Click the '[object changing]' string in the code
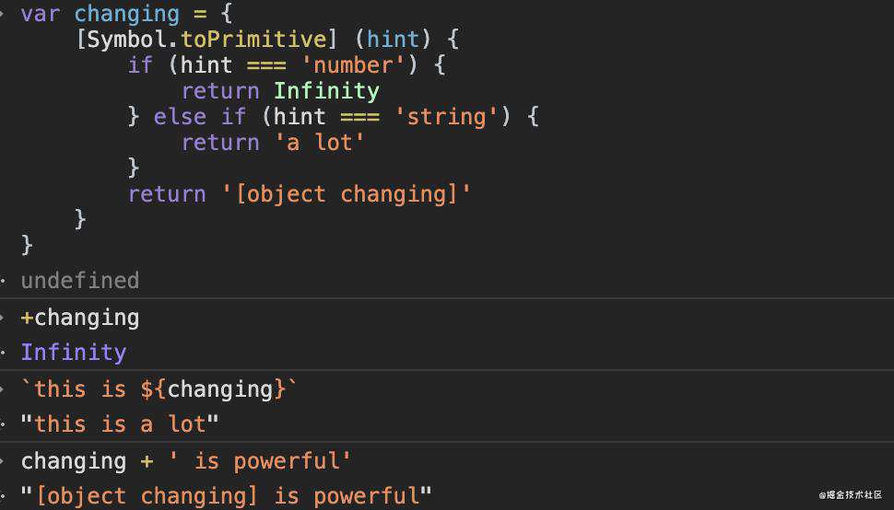 347,194
